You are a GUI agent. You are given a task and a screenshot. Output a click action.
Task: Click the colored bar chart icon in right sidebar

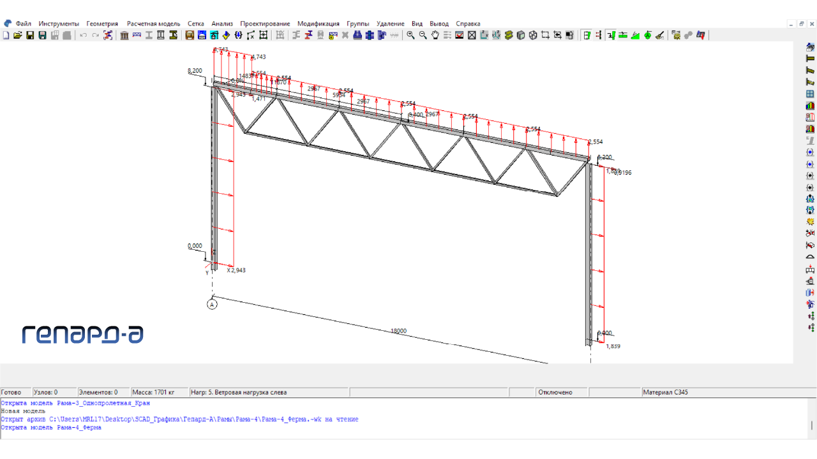pyautogui.click(x=810, y=105)
